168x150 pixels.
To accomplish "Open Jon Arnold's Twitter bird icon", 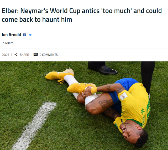I will point(30,35).
